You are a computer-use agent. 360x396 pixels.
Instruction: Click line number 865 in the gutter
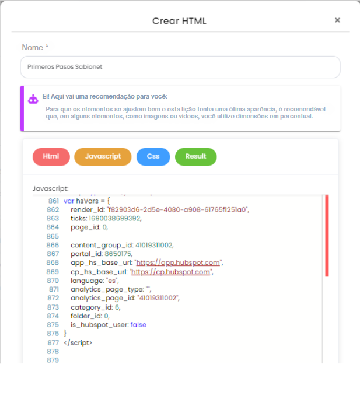point(53,236)
